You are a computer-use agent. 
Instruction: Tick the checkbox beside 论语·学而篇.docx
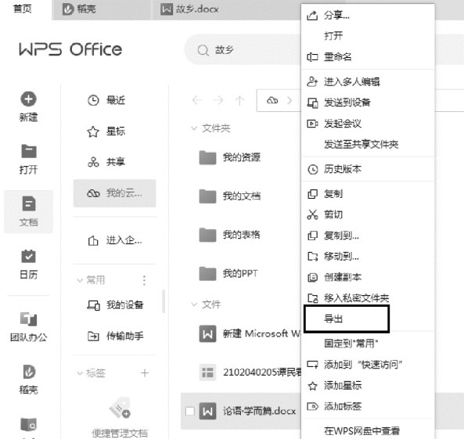[189, 411]
